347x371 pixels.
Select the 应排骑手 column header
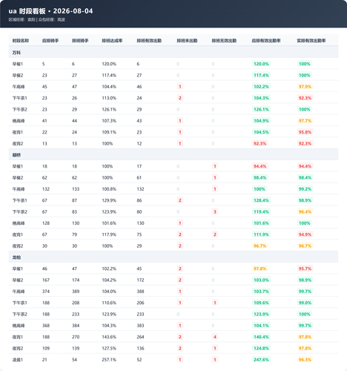tap(50, 41)
